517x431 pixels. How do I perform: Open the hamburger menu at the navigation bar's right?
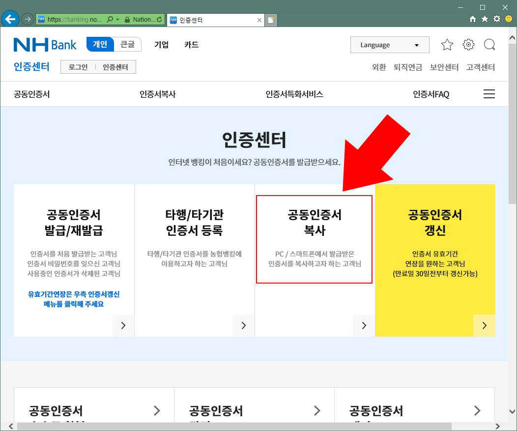(x=489, y=93)
